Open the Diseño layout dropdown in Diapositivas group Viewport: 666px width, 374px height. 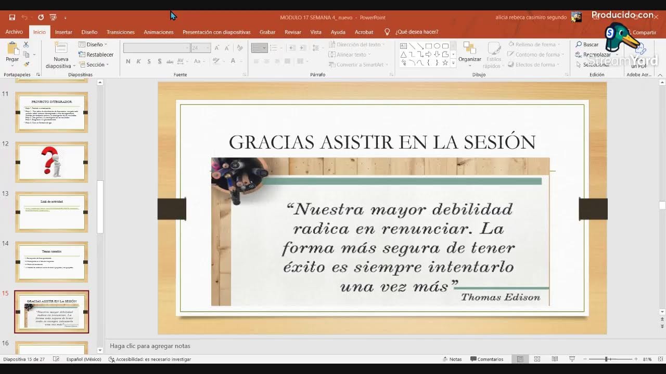click(x=93, y=45)
